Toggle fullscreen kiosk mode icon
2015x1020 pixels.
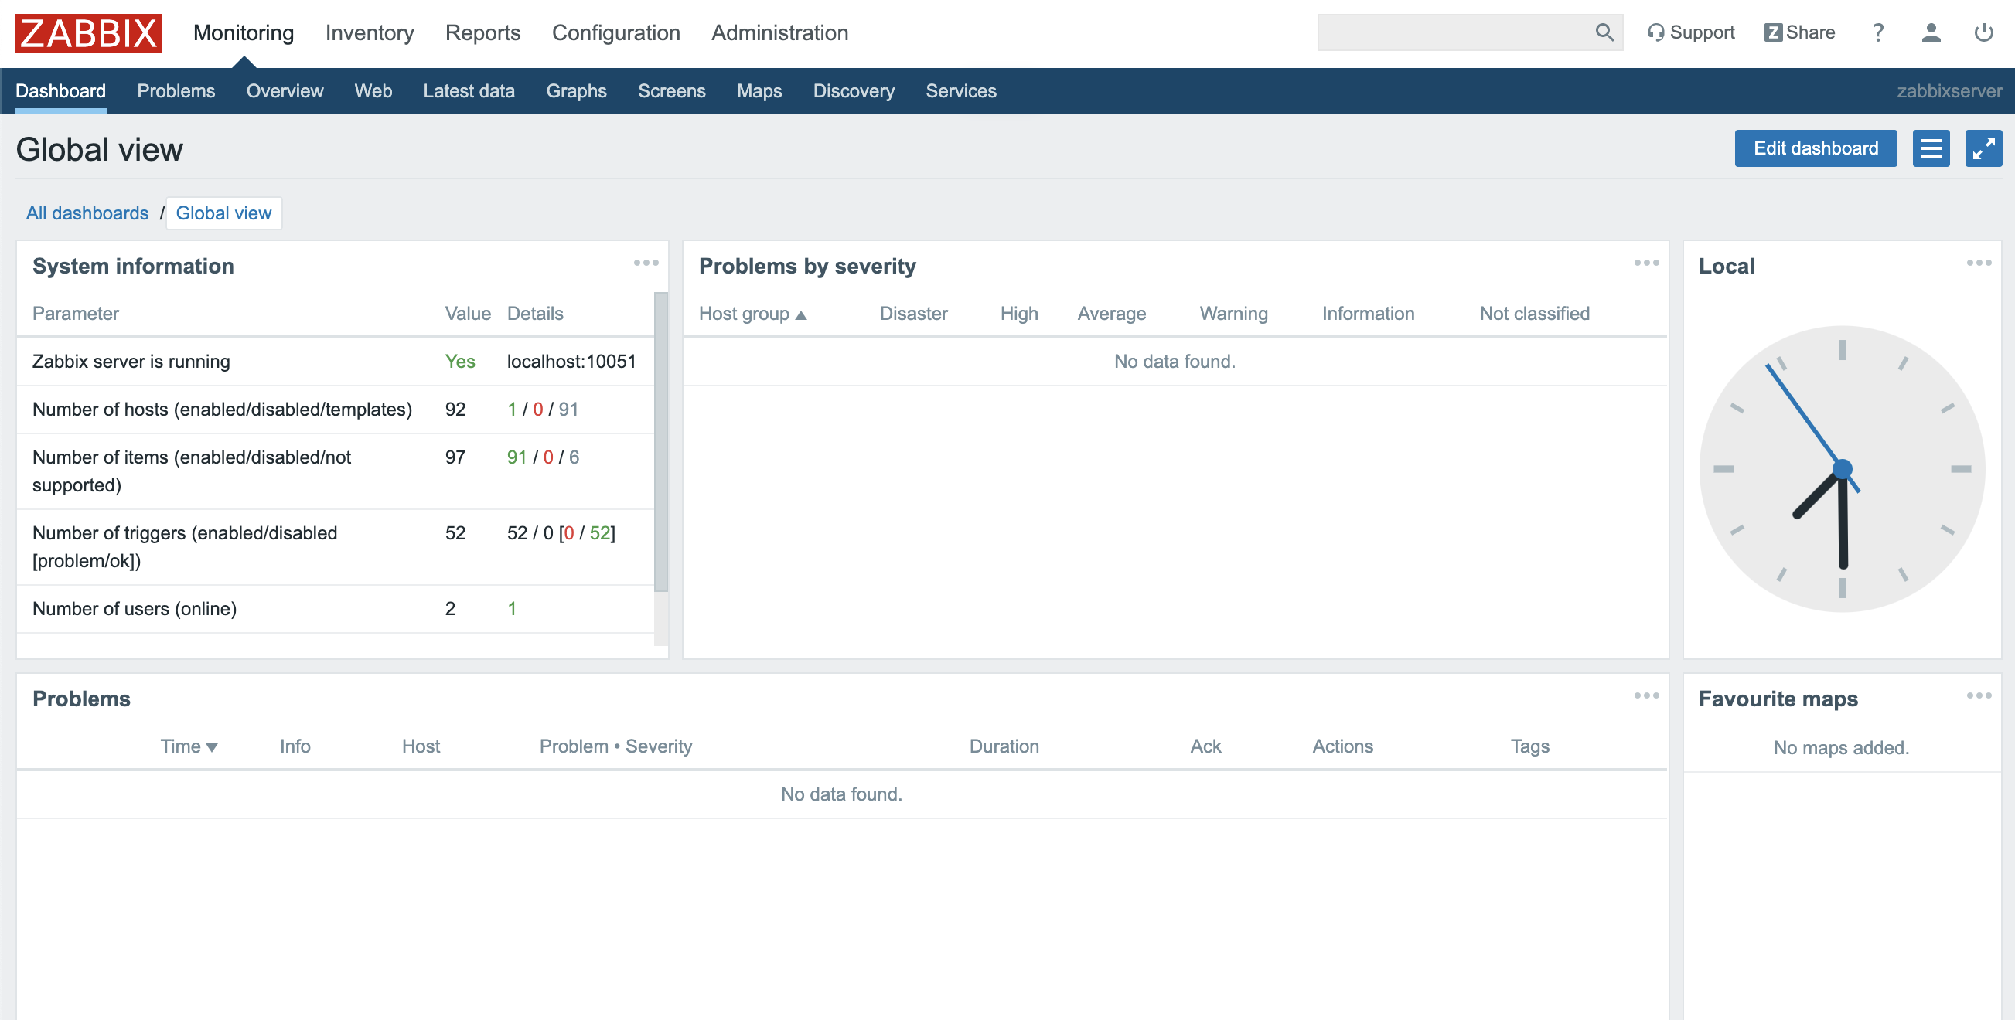click(x=1983, y=148)
